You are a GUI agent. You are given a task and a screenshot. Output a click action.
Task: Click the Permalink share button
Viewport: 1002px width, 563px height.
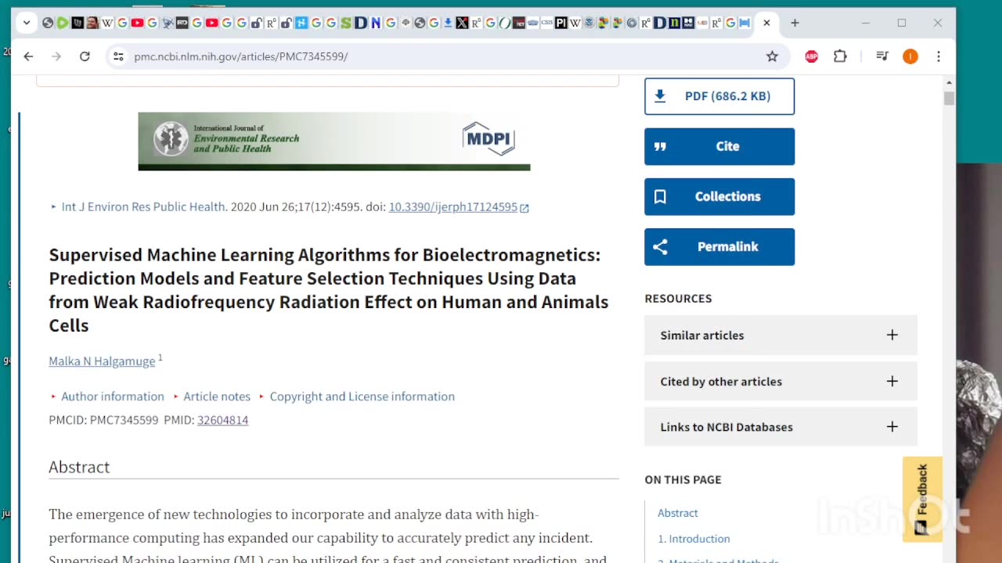(719, 246)
